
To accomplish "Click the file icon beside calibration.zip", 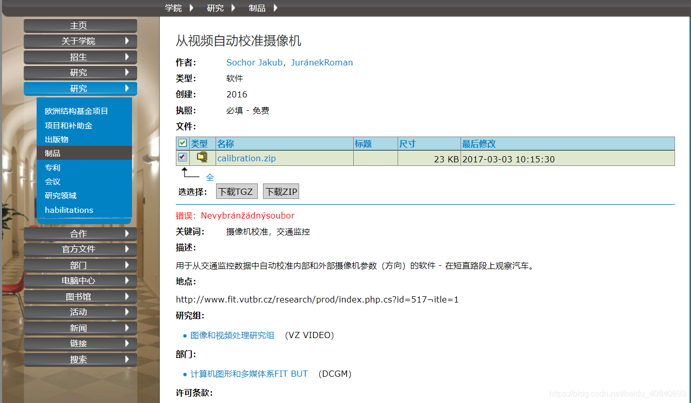I will tap(202, 158).
